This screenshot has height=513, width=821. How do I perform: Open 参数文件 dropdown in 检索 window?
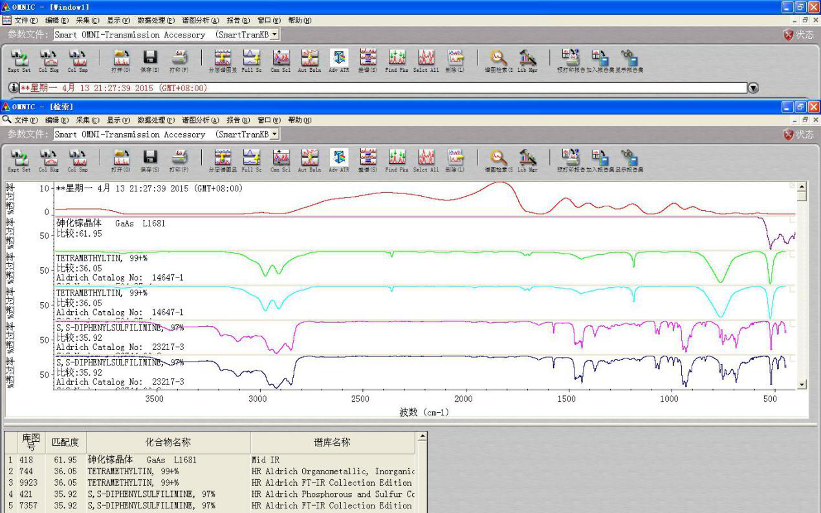coord(275,134)
